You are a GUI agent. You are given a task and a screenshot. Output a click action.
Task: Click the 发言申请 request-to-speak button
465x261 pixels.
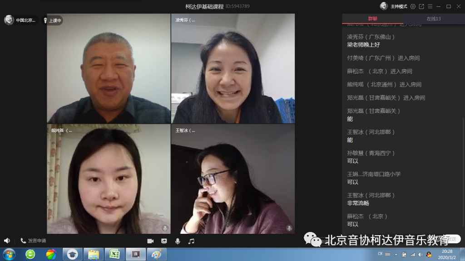pos(33,241)
